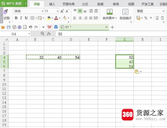Image resolution: width=167 pixels, height=128 pixels.
Task: Increase decimal places
Action: tap(157, 18)
